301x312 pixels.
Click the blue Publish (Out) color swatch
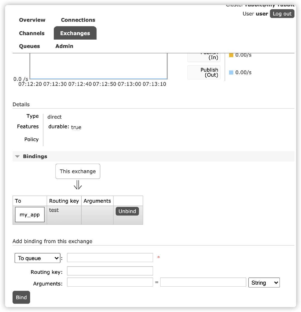231,72
